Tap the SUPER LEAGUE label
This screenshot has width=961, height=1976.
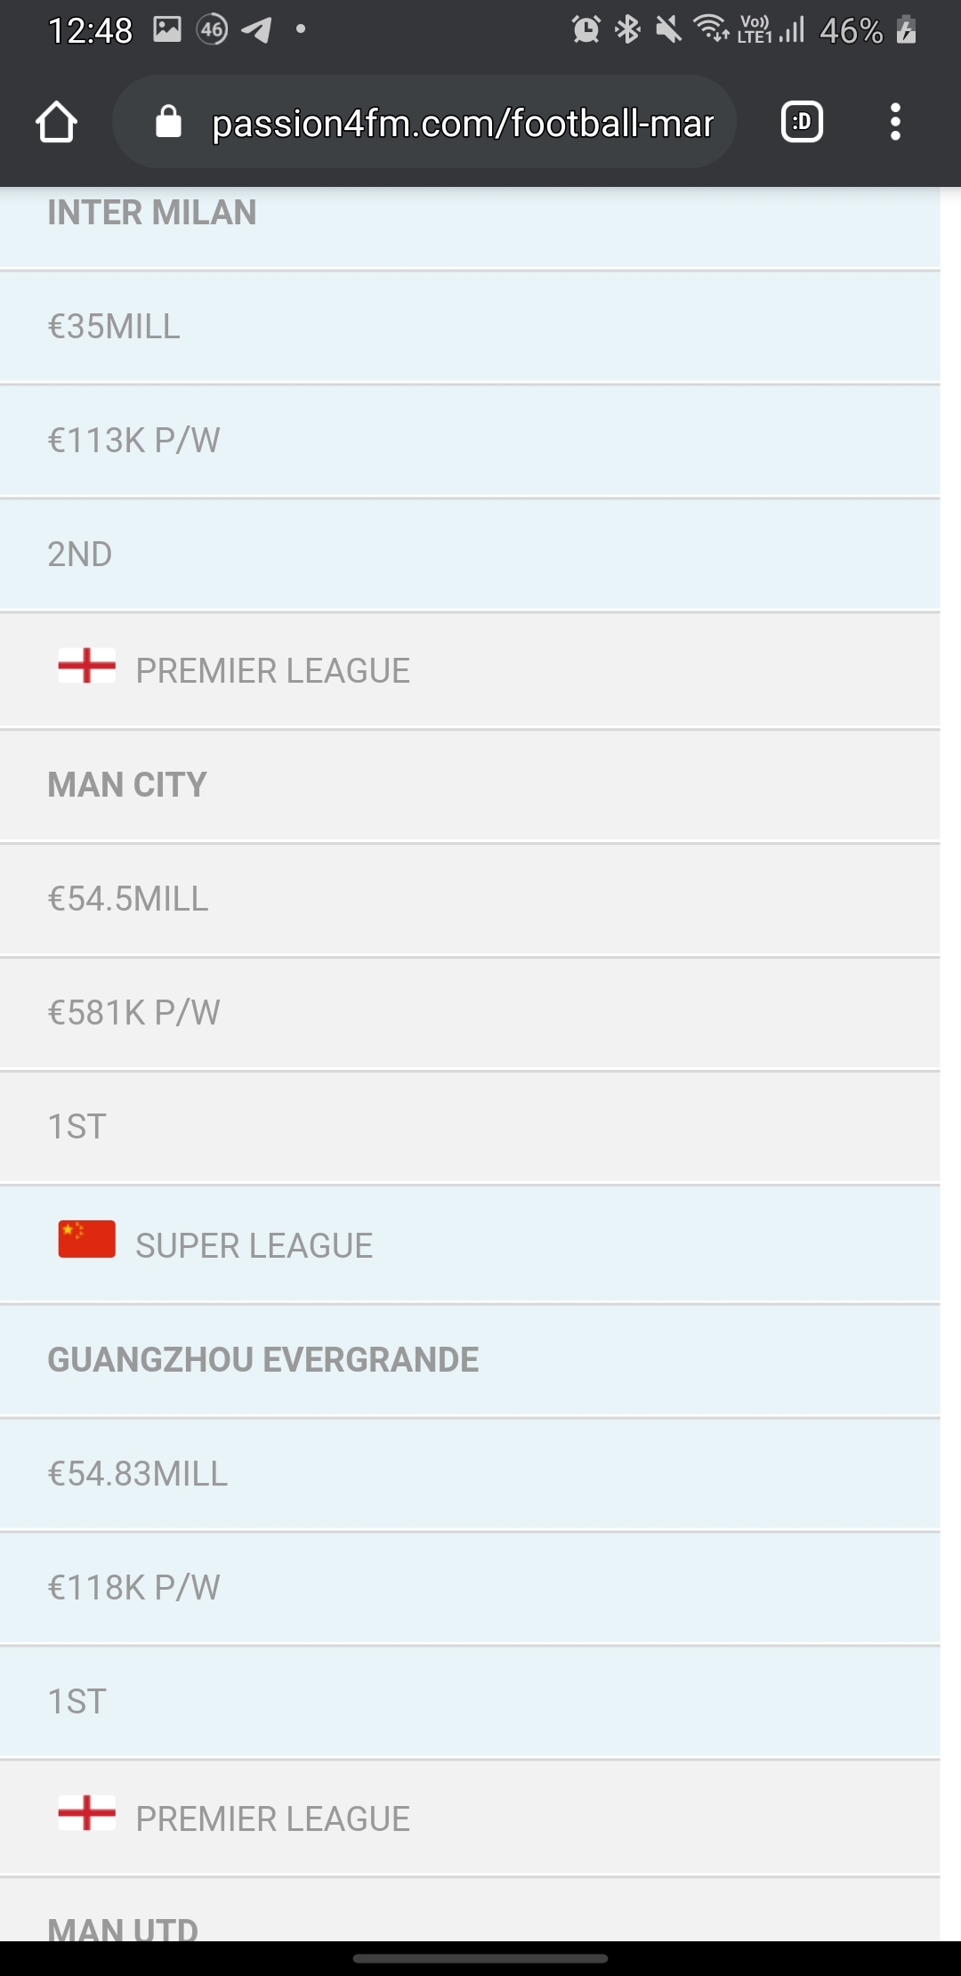coord(254,1246)
